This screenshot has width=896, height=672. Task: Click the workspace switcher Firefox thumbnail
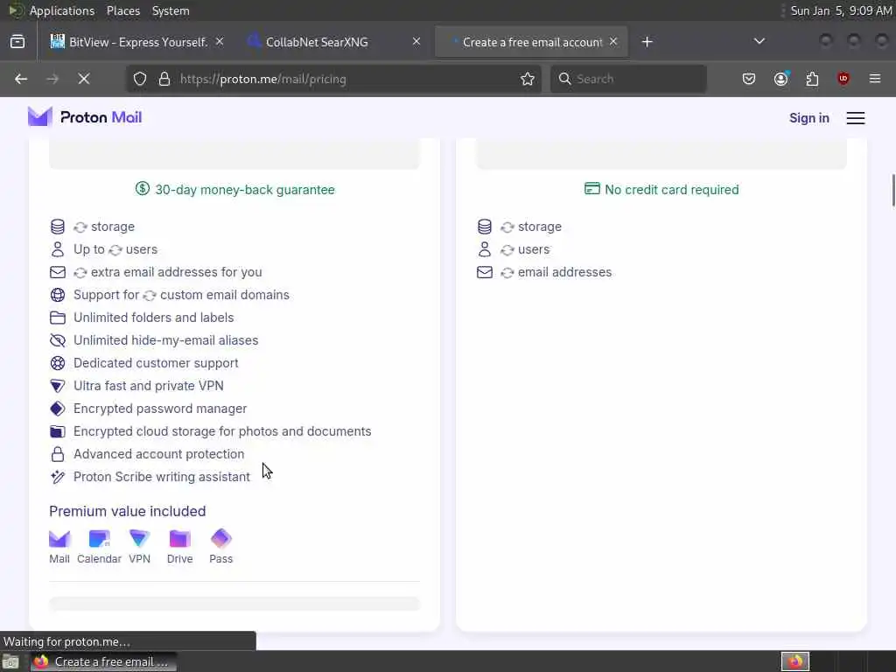pos(794,661)
